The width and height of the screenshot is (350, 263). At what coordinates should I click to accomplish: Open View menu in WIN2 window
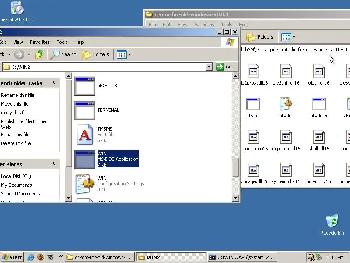point(18,42)
